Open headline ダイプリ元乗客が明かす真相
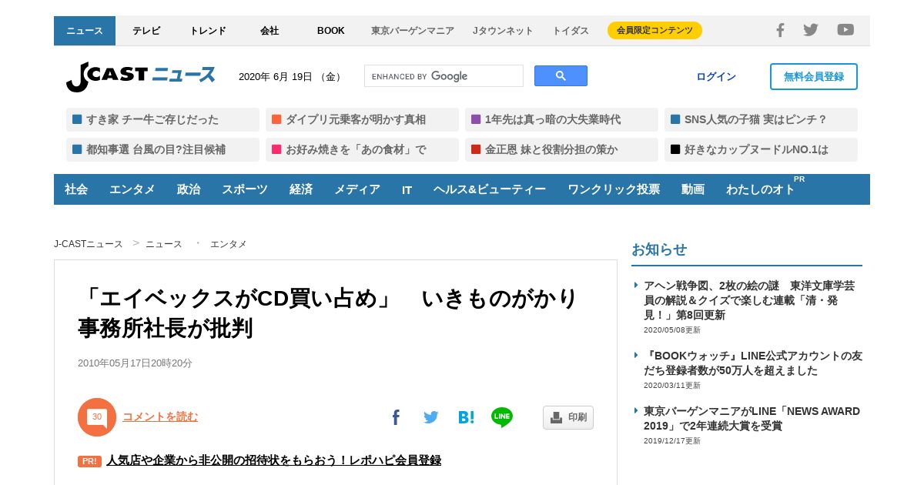The height and width of the screenshot is (485, 924). (362, 120)
